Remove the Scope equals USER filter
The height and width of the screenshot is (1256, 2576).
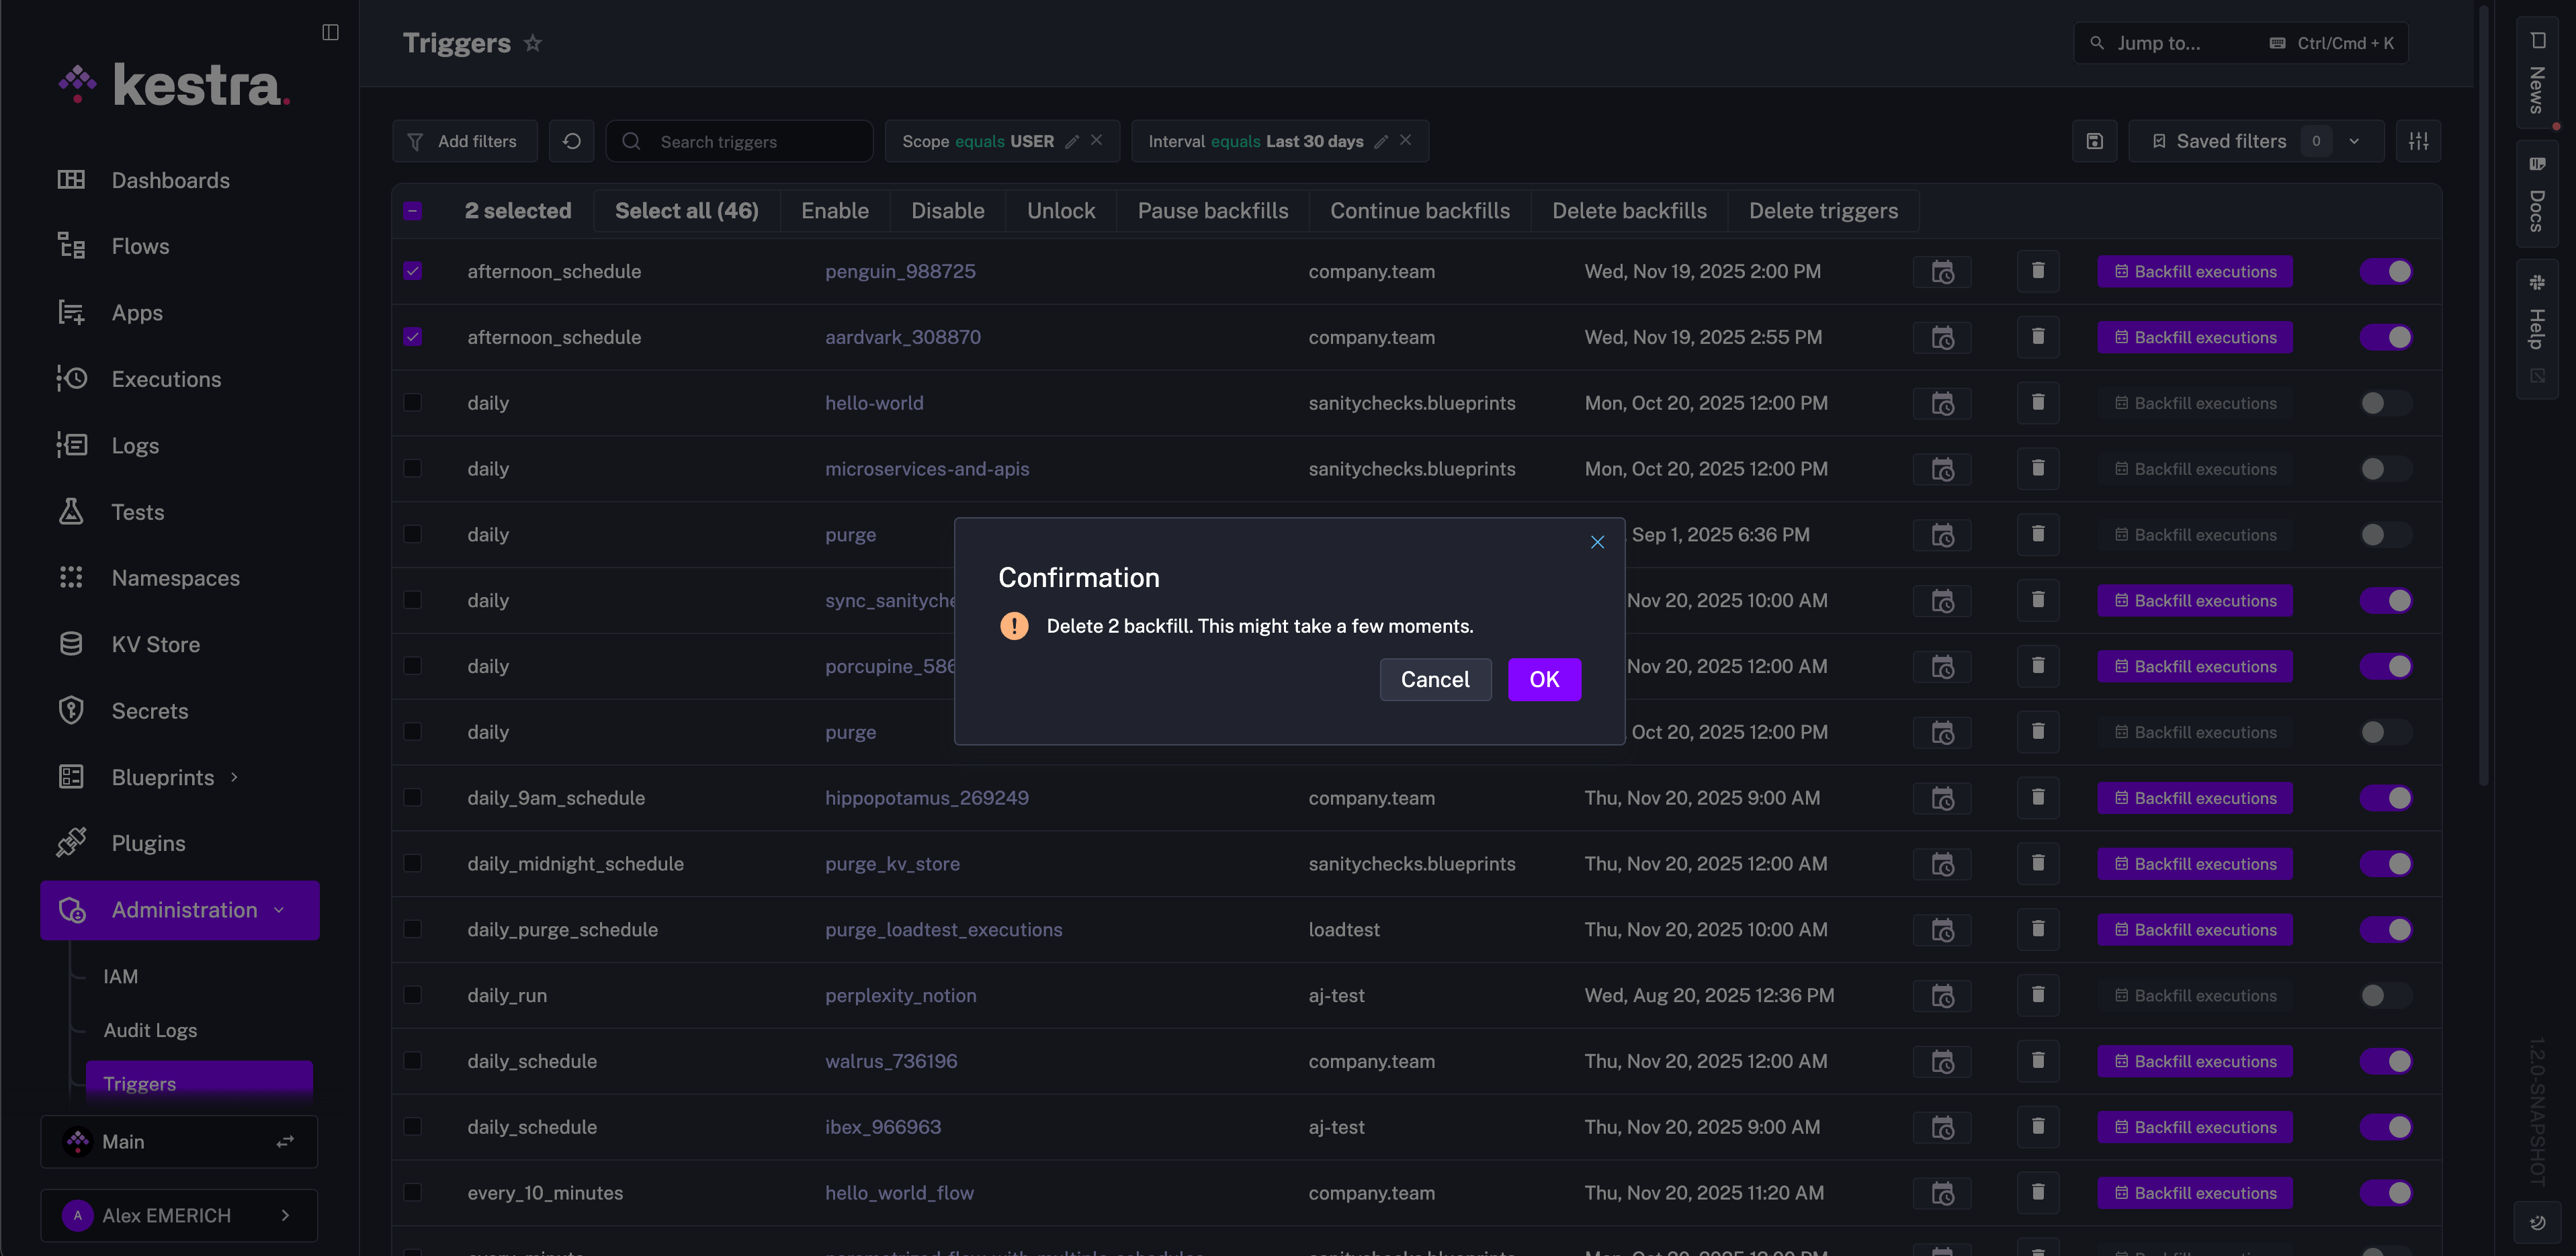pyautogui.click(x=1097, y=140)
